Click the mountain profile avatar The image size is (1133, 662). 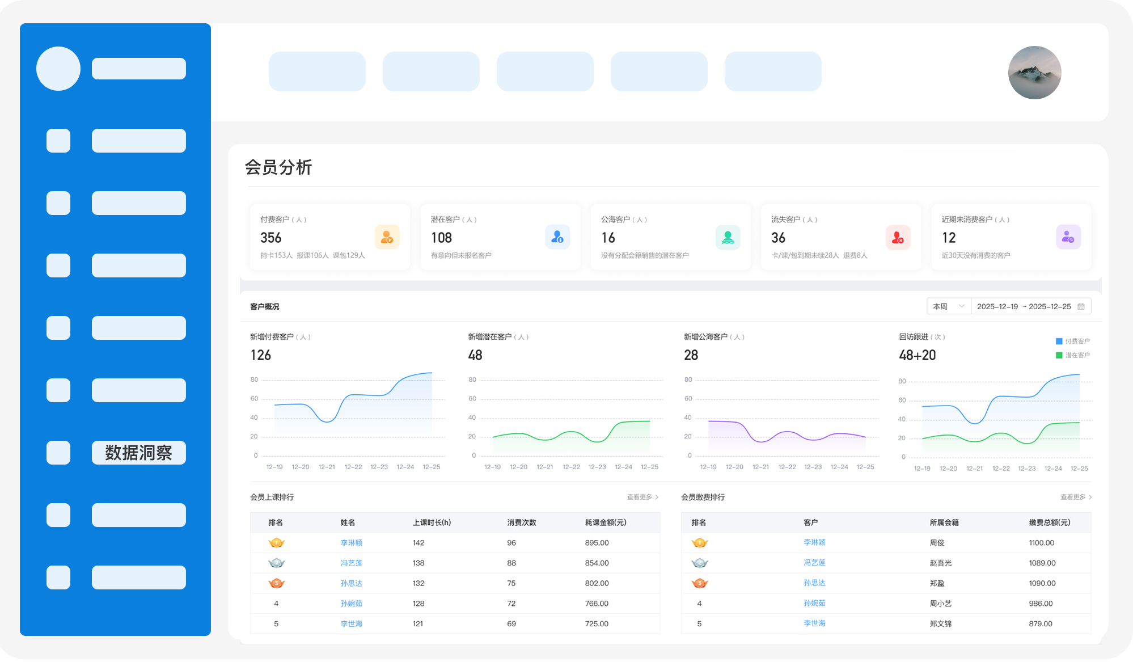click(x=1034, y=73)
